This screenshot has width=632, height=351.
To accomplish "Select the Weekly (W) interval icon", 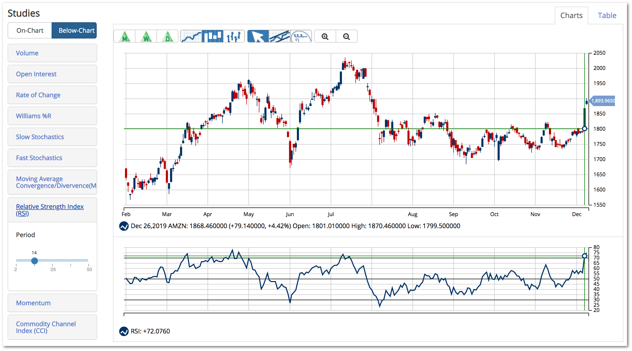I will (x=146, y=36).
